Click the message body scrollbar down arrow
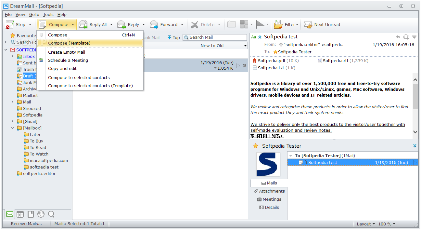 (x=415, y=132)
